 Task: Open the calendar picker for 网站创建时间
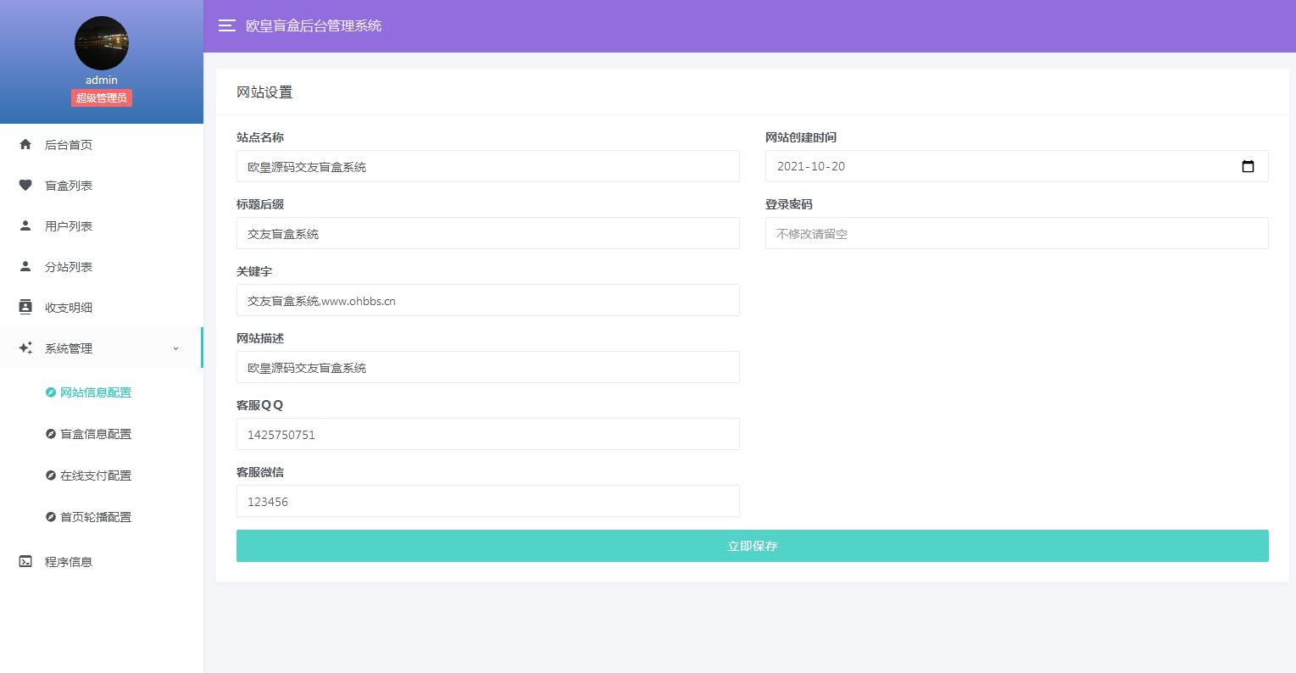[1248, 166]
